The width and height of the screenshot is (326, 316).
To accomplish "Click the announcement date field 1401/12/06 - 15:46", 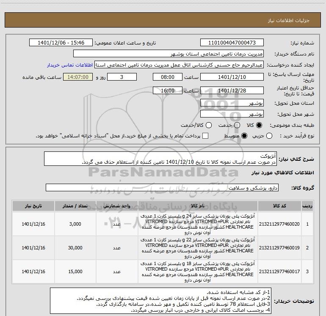I will tap(61, 43).
